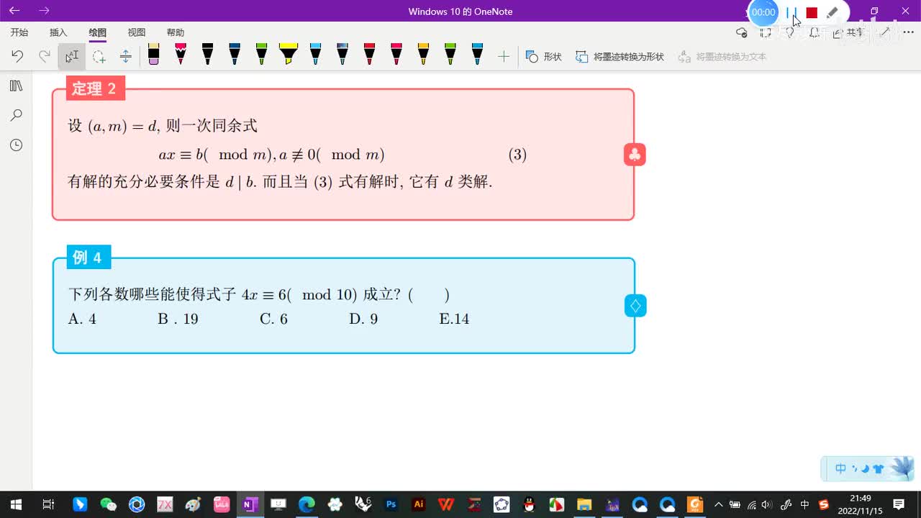The height and width of the screenshot is (518, 921).
Task: Open File Explorer from the taskbar
Action: point(584,504)
